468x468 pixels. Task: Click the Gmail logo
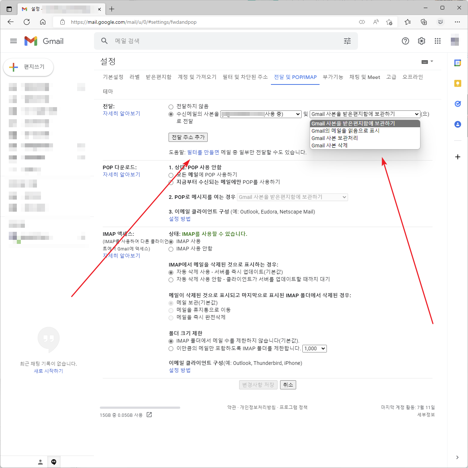(44, 41)
